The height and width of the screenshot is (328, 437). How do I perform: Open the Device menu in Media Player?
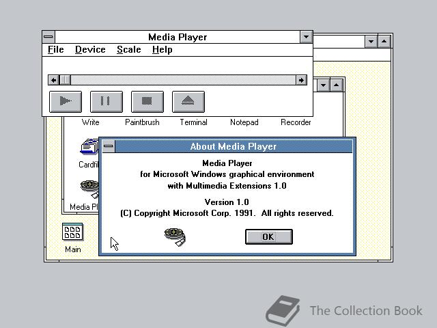tap(90, 50)
